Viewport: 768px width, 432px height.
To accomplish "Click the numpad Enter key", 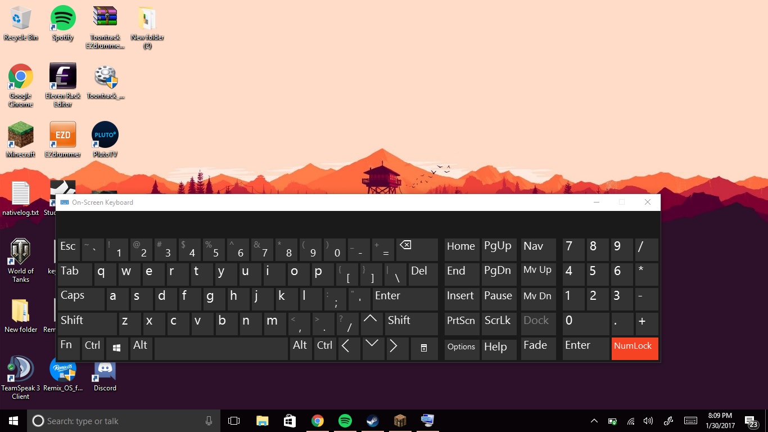I will 585,349.
